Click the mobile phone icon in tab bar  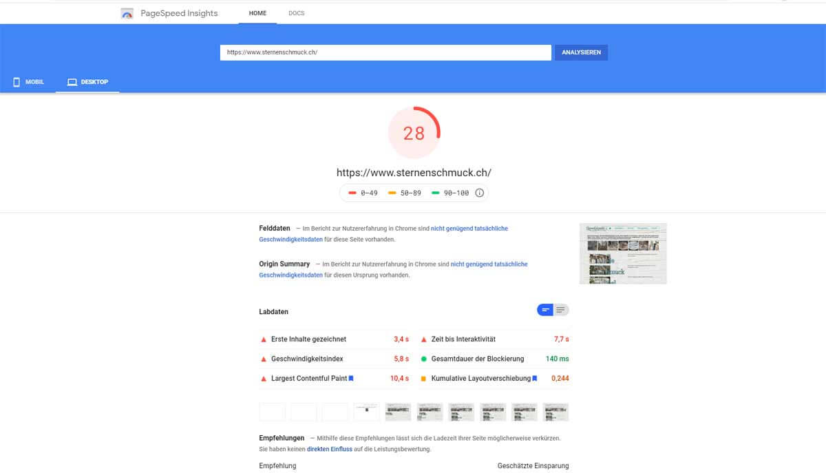pos(17,82)
